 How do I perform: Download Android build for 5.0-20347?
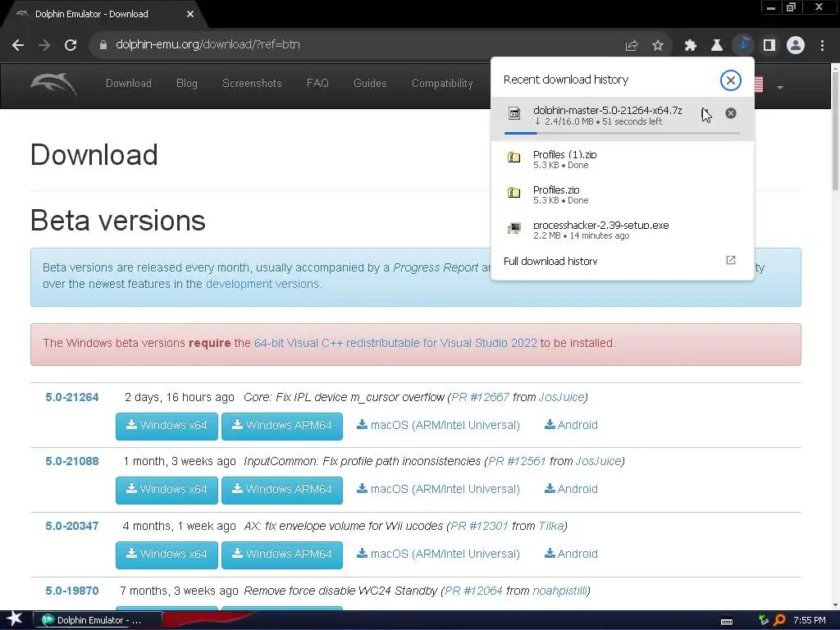point(571,554)
